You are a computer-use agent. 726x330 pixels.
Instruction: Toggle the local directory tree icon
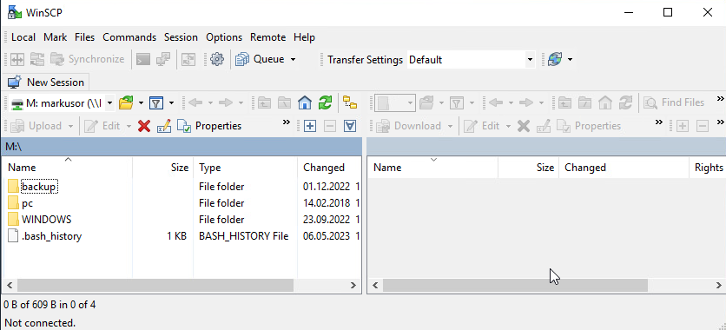tap(350, 102)
